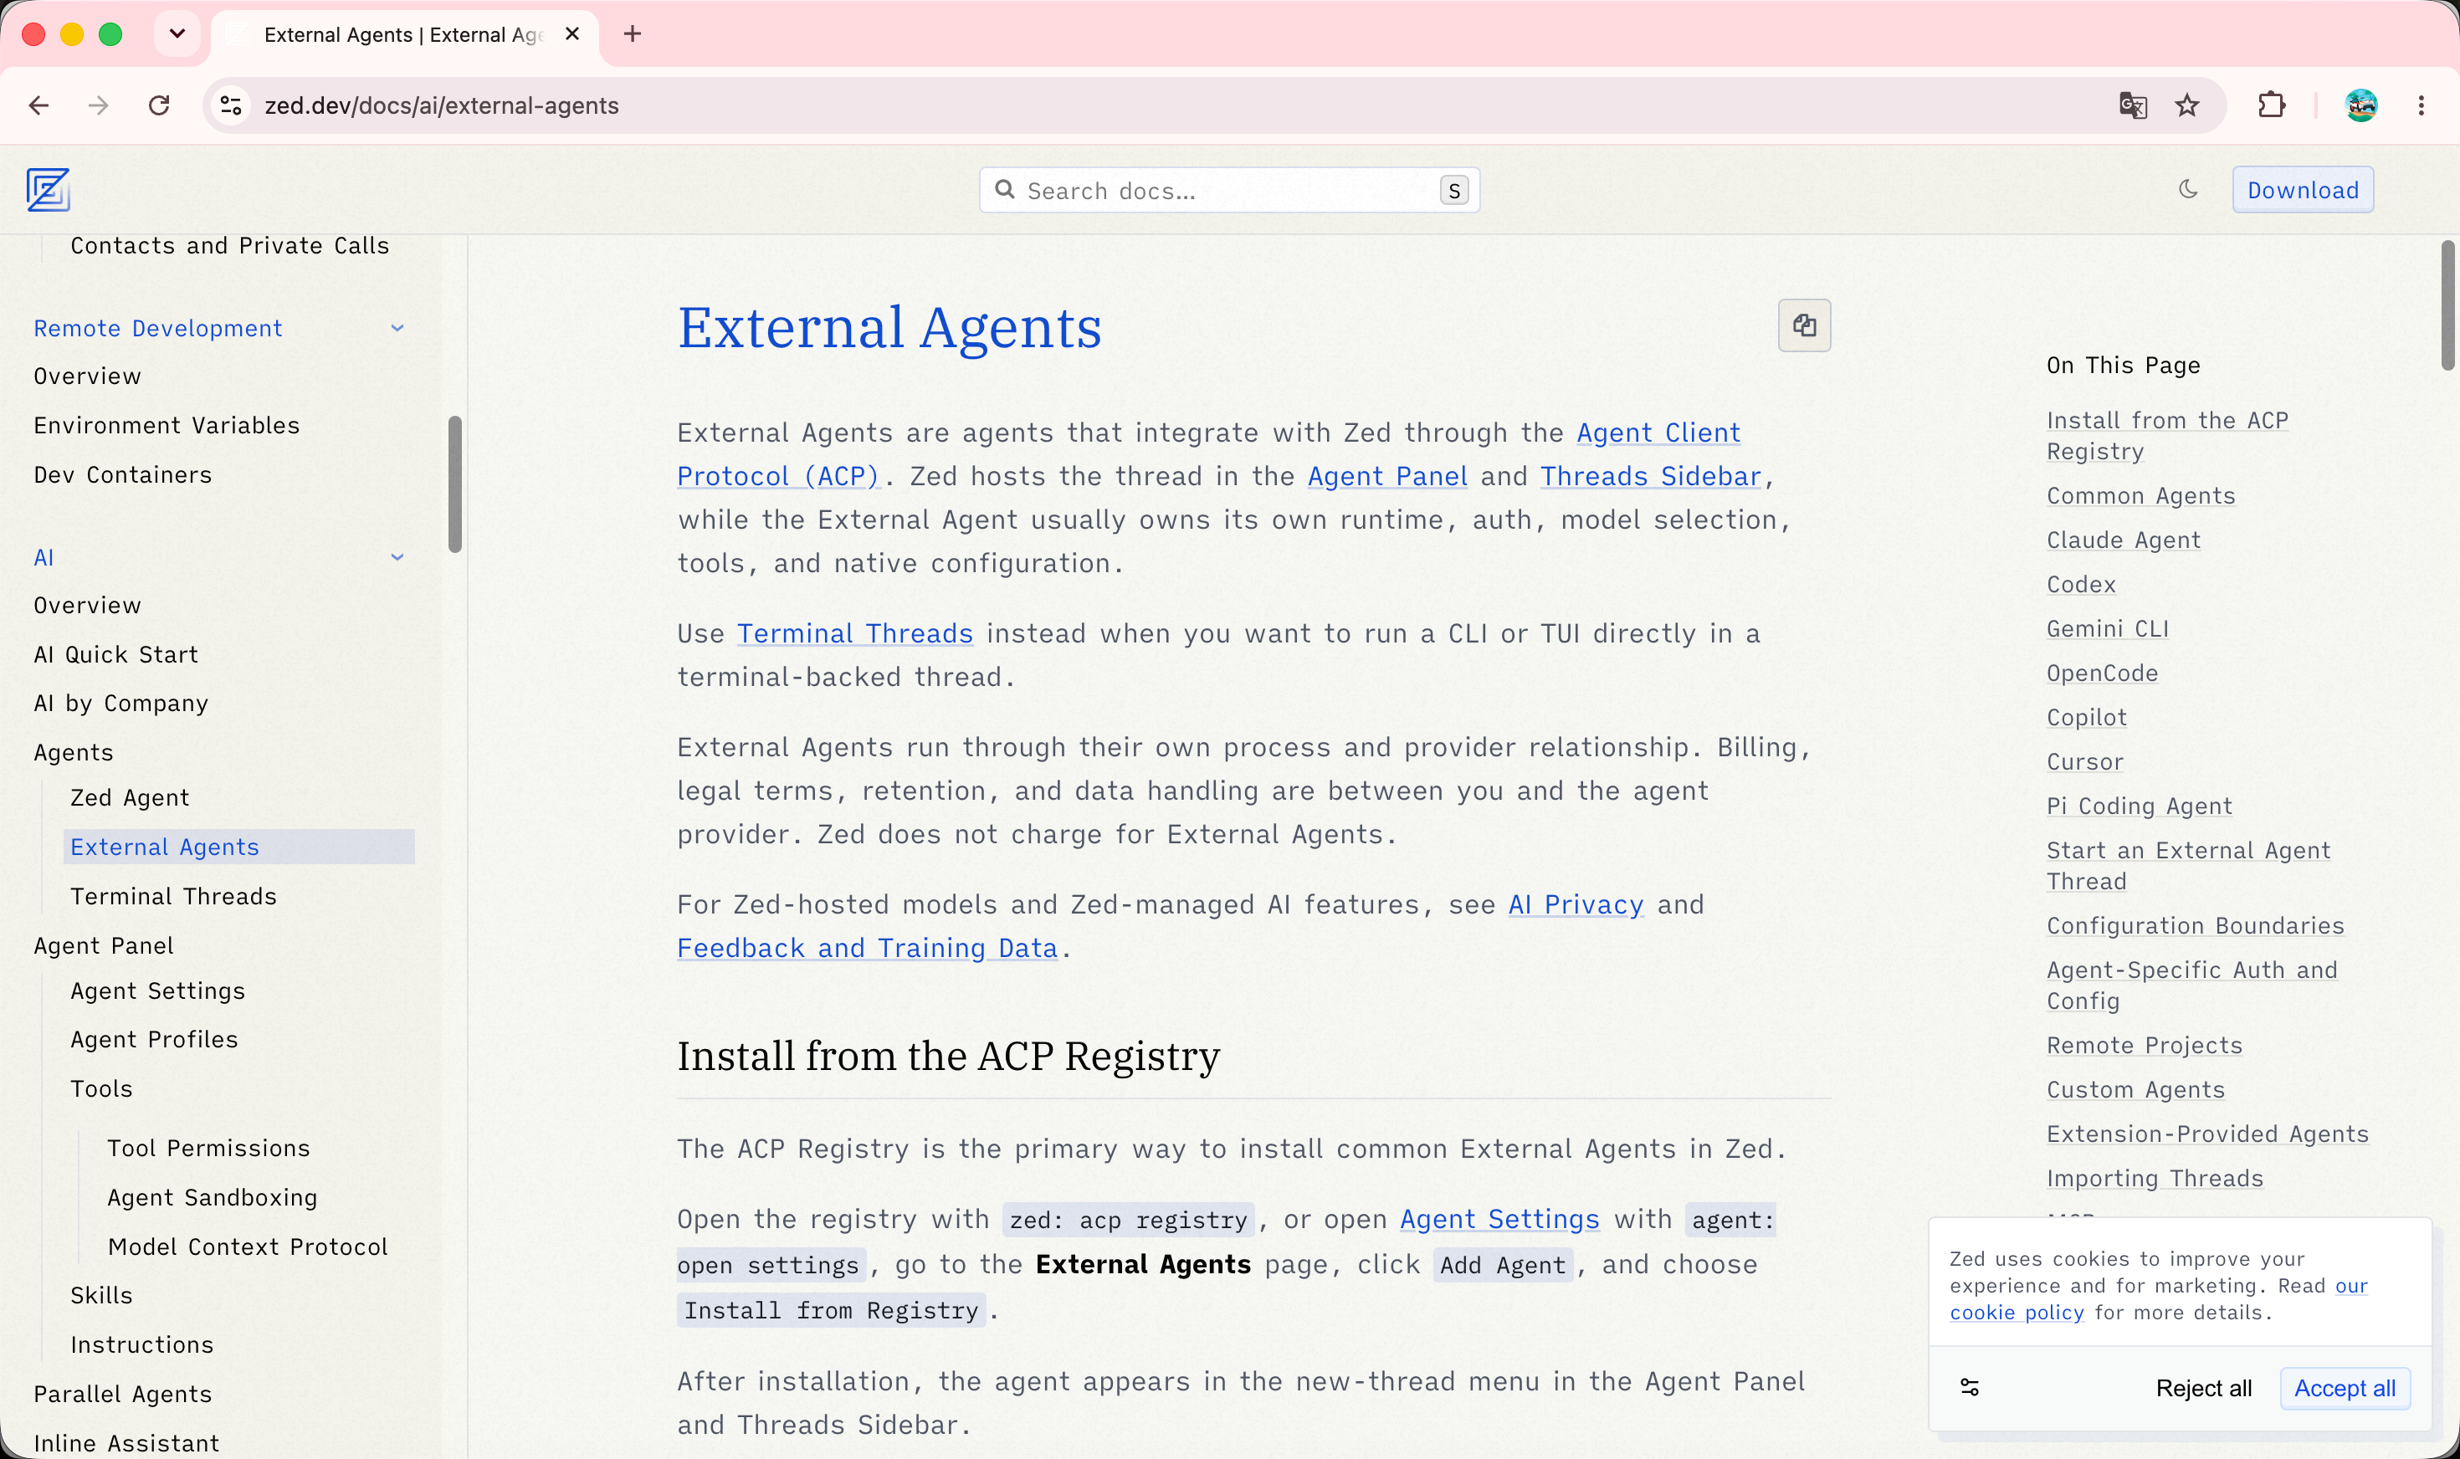Follow the Terminal Threads link in the article
The height and width of the screenshot is (1459, 2460).
(855, 633)
